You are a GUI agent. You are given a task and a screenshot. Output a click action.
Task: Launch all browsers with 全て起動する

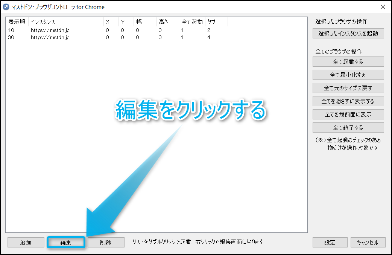pos(348,61)
